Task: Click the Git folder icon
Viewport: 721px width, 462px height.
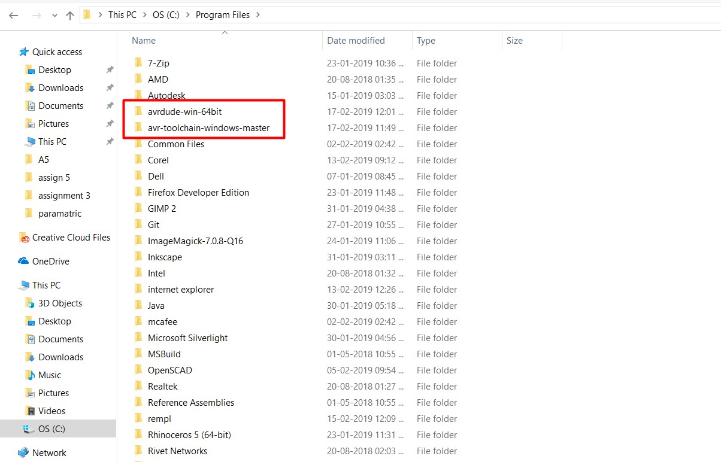Action: coord(138,225)
